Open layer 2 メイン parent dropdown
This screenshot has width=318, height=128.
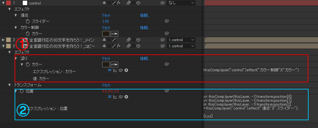coord(181,40)
